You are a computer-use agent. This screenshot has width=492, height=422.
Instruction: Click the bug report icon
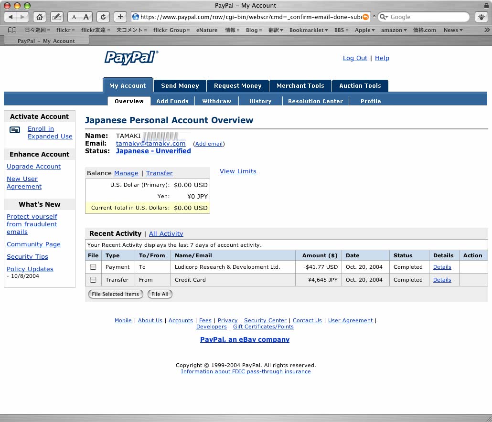481,17
